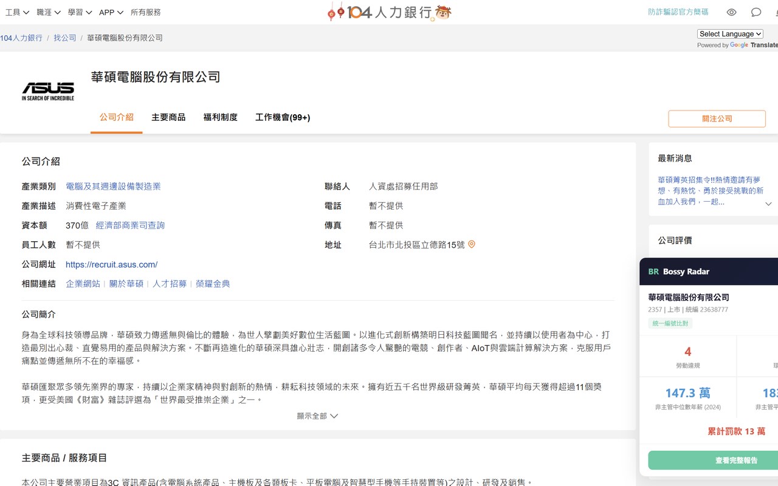Go to 104人力銀行 breadcrumb
The width and height of the screenshot is (778, 486).
point(21,38)
